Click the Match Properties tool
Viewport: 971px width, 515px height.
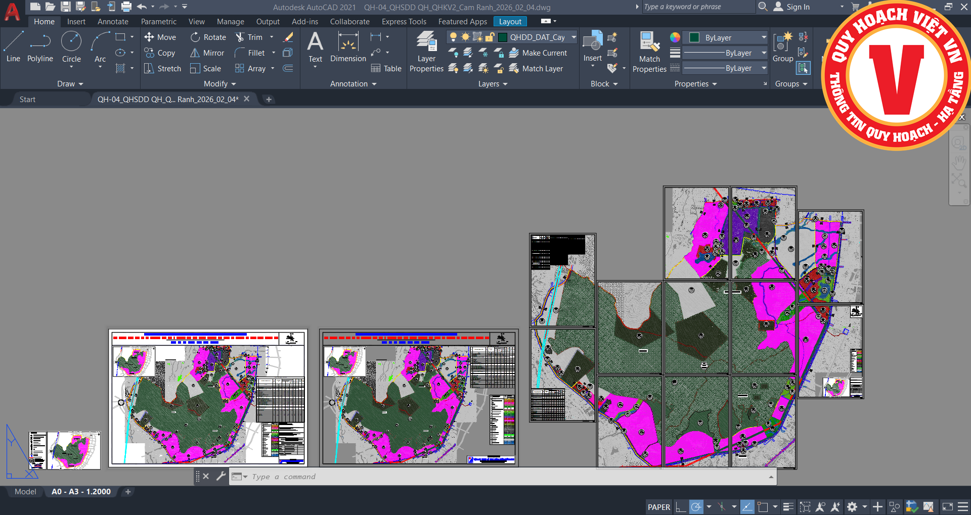click(649, 52)
